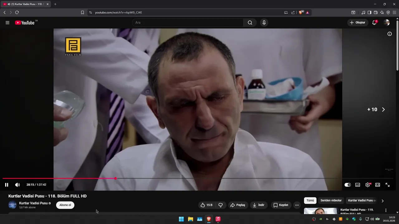Go back in the browser
This screenshot has width=399, height=224.
5,12
